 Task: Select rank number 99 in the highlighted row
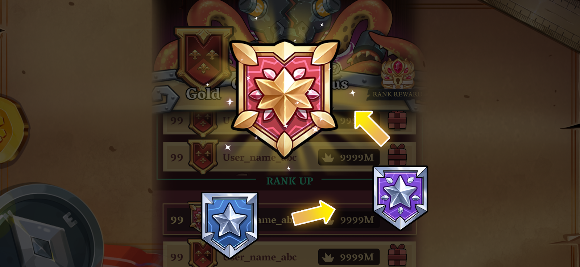(x=177, y=220)
